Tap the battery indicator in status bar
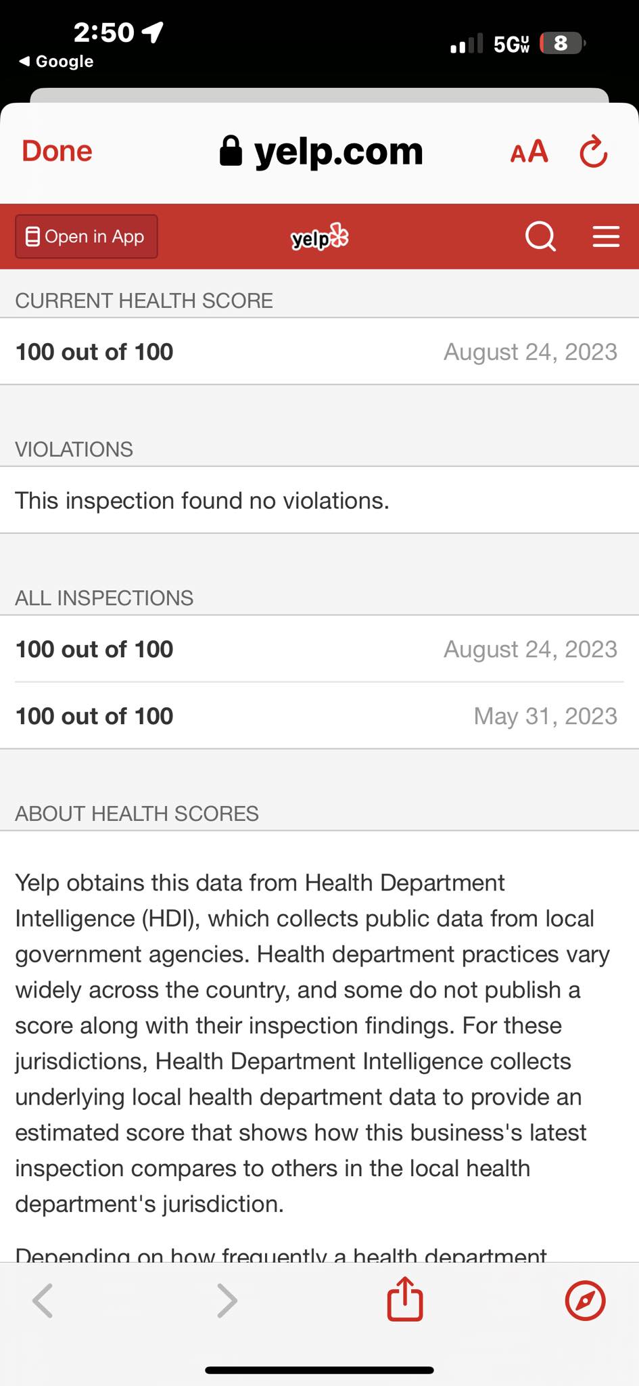The image size is (639, 1386). tap(562, 43)
